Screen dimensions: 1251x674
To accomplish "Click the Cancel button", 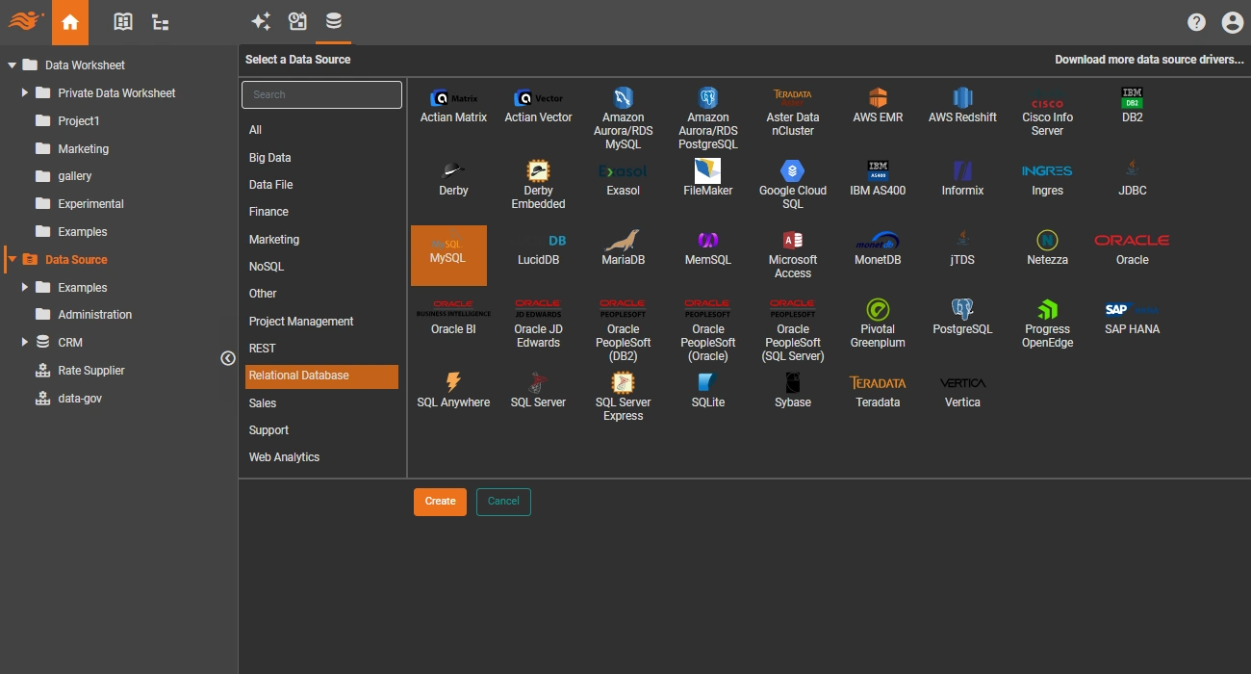I will coord(503,502).
